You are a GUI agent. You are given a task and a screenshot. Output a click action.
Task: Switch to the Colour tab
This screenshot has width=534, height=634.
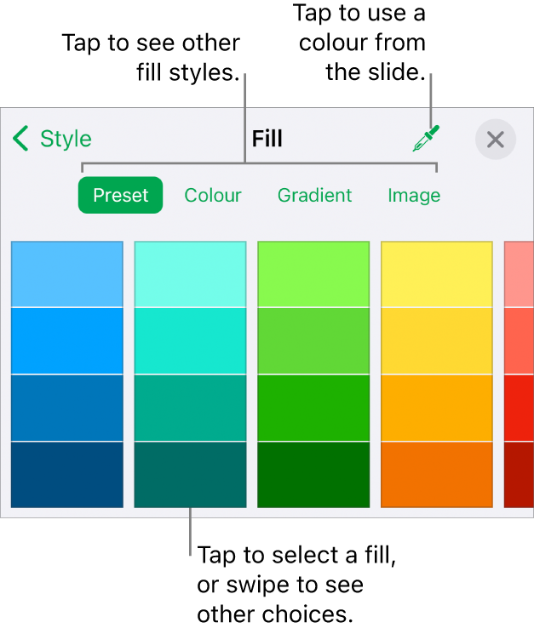(x=213, y=195)
